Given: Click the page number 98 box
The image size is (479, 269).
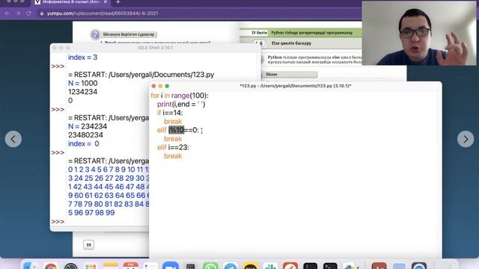Looking at the screenshot, I should (88, 244).
